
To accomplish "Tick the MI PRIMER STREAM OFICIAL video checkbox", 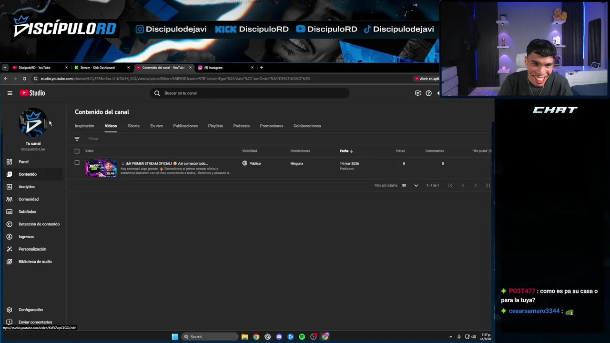I will [77, 163].
